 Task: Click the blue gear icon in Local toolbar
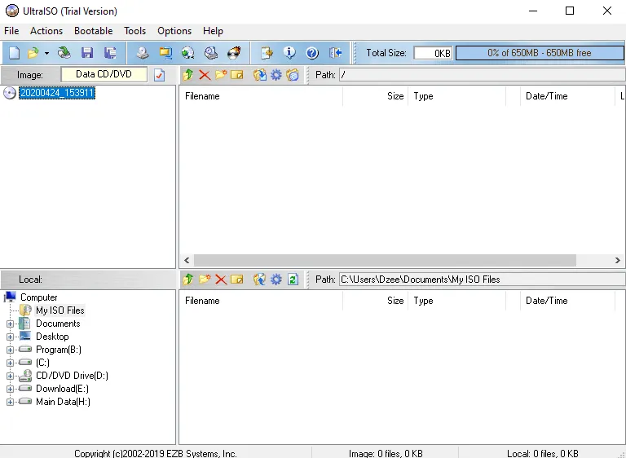[x=276, y=279]
